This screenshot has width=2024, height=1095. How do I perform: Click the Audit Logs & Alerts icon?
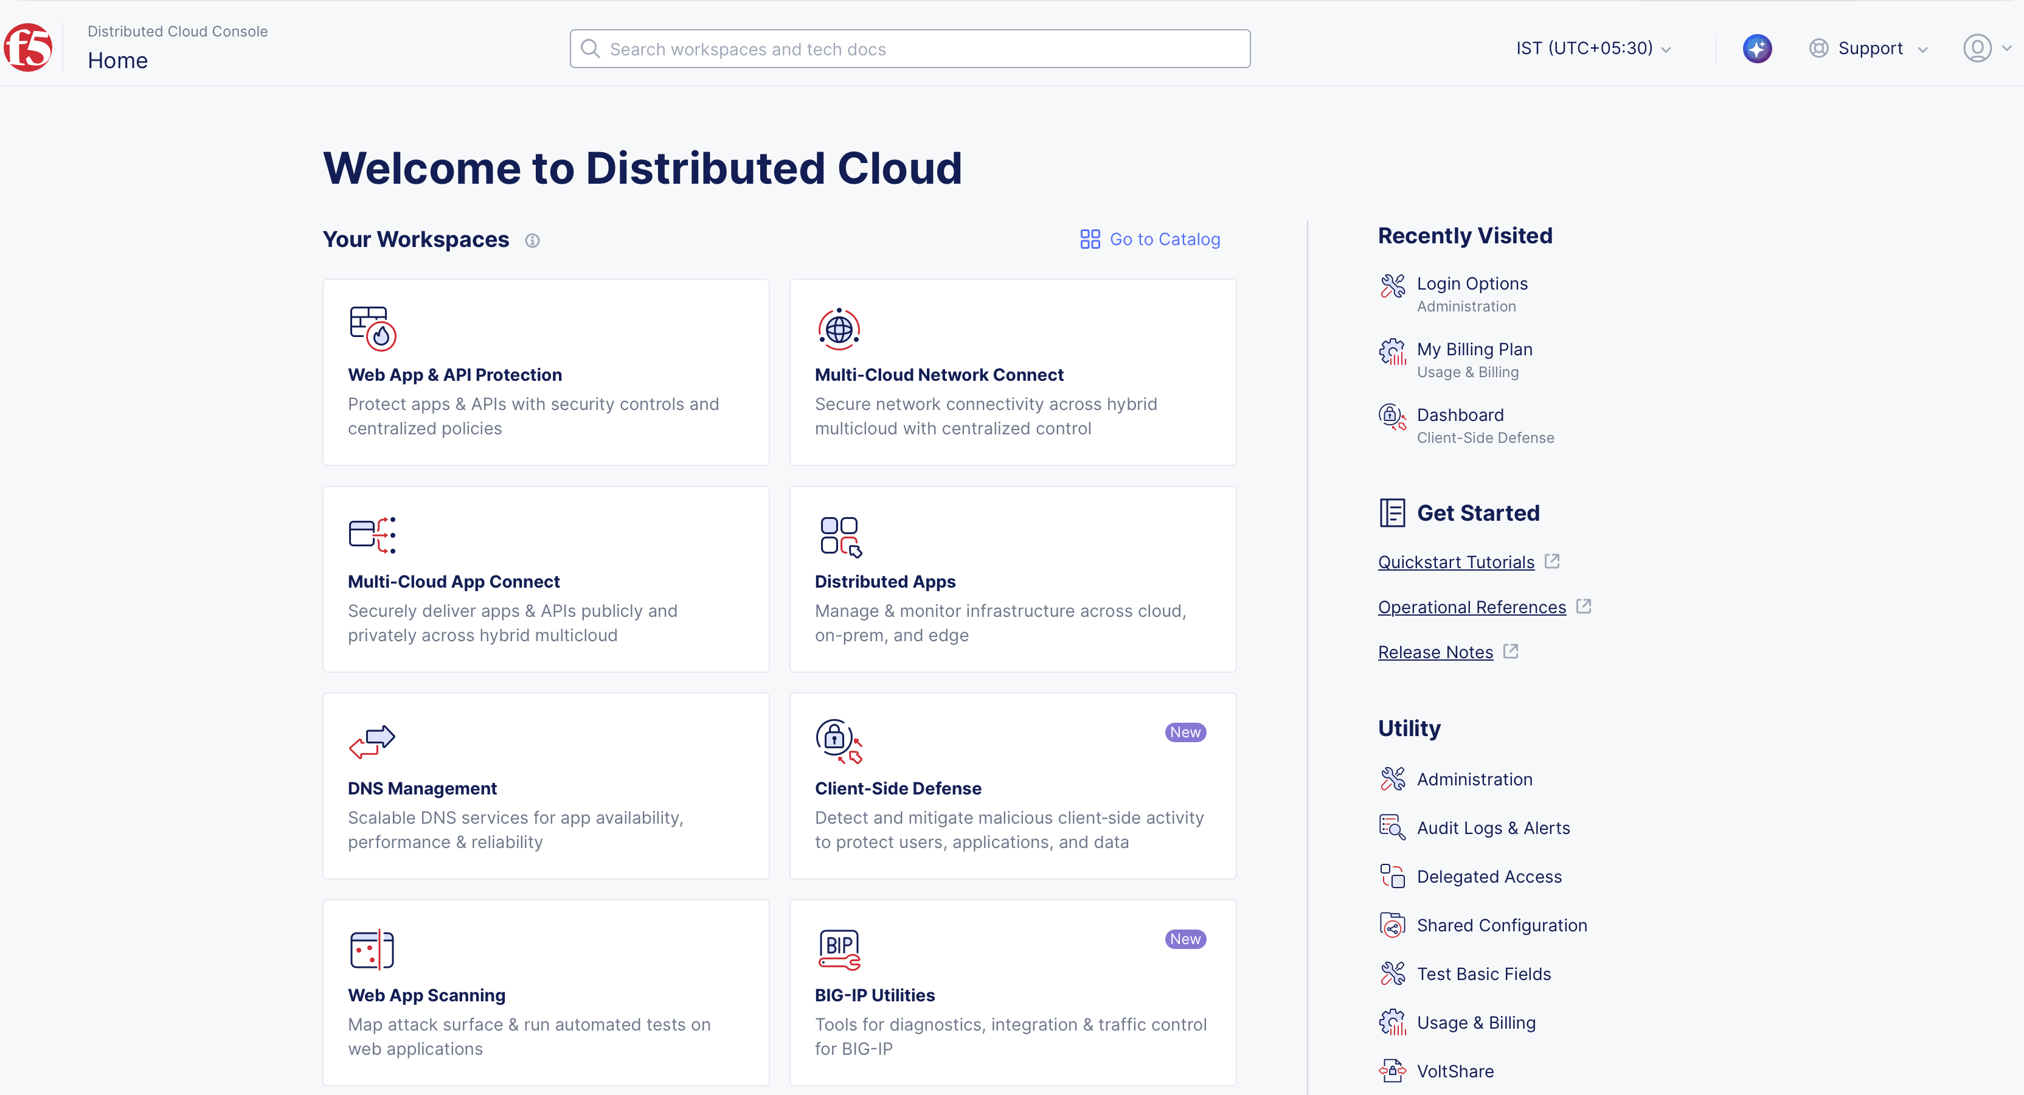(1392, 828)
